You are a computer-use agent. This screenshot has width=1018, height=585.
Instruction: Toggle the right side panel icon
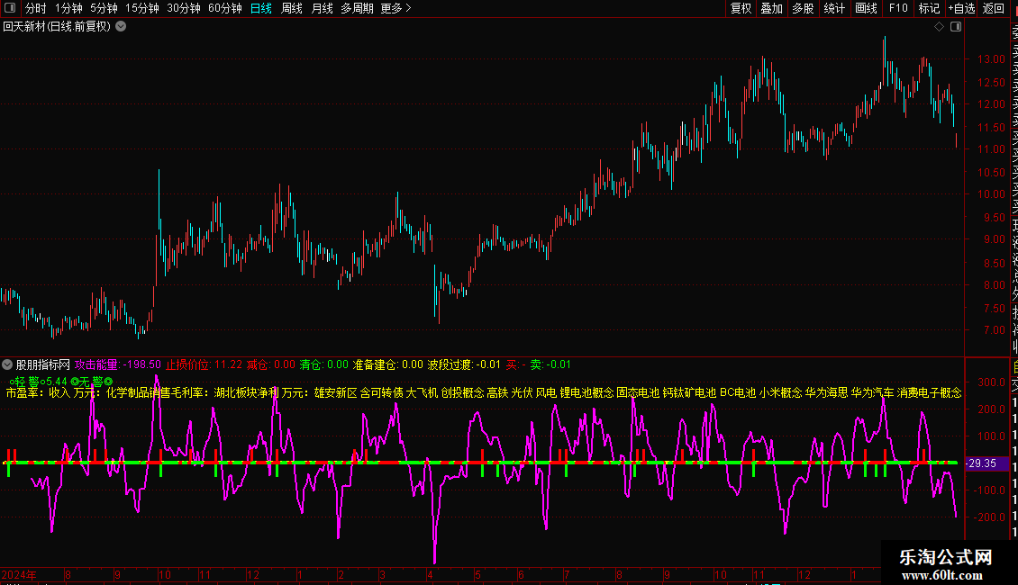(x=955, y=27)
